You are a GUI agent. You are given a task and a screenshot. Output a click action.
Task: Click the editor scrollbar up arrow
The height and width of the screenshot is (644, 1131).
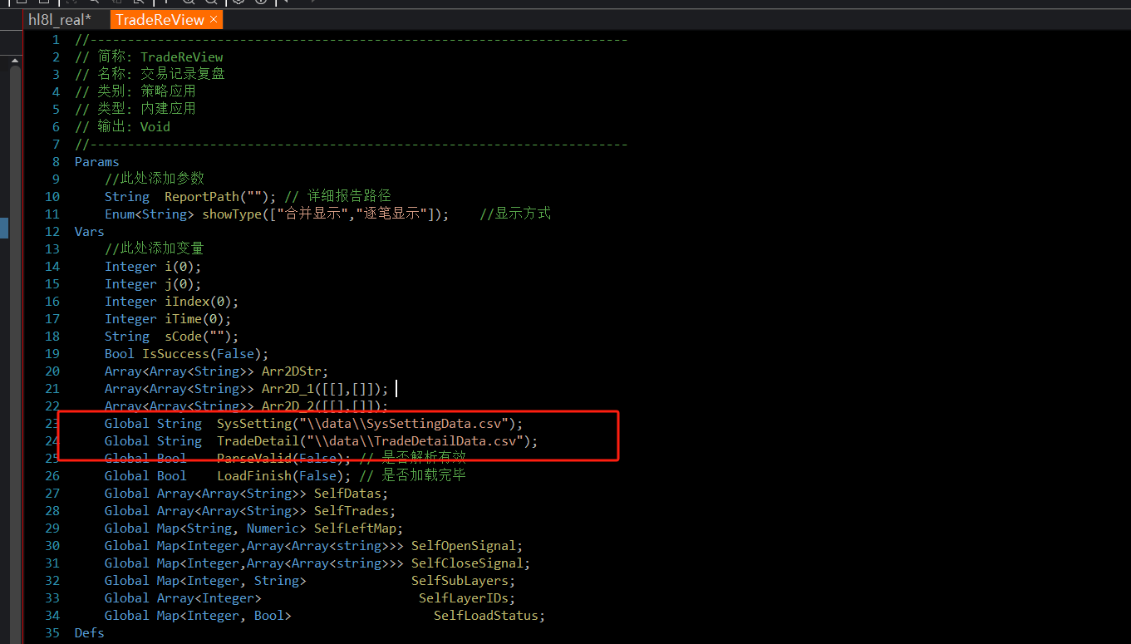(x=15, y=59)
